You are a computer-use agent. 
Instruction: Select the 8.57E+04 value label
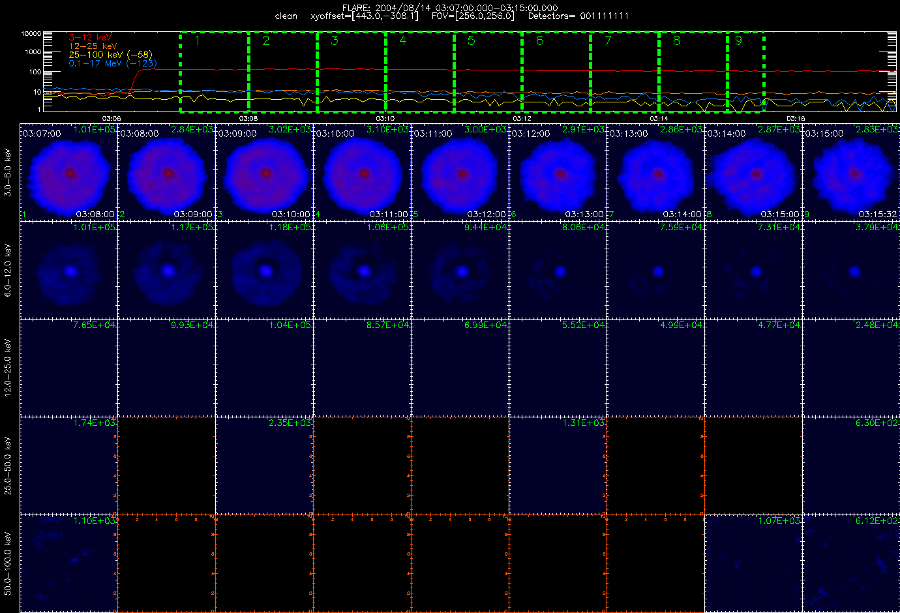(x=387, y=325)
